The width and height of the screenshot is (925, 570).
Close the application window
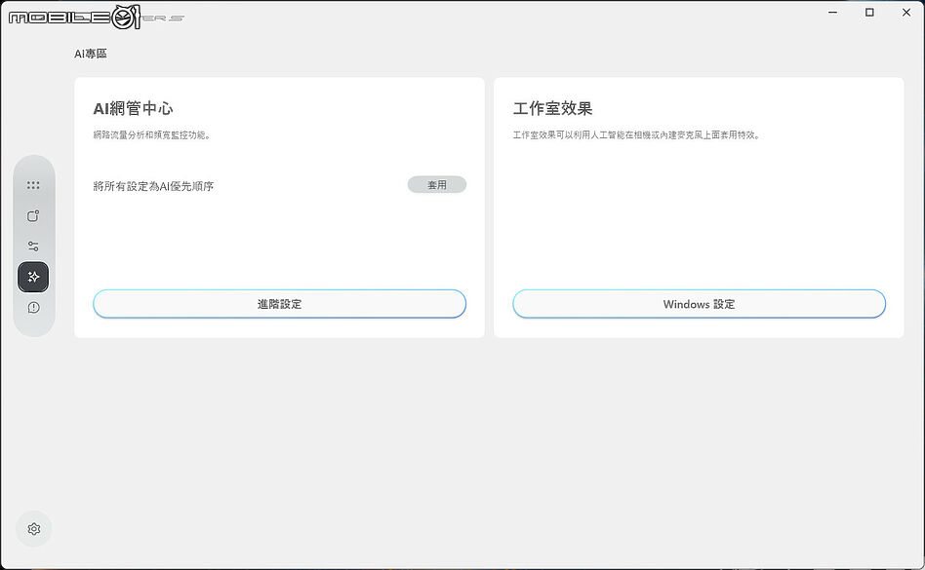906,13
